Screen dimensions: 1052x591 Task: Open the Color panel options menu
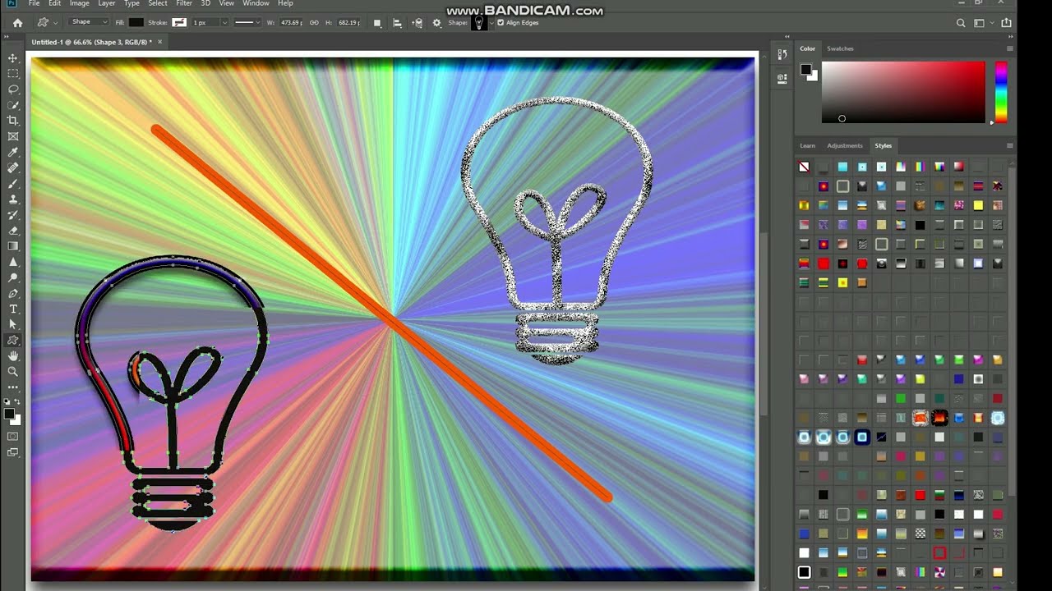[x=1009, y=48]
